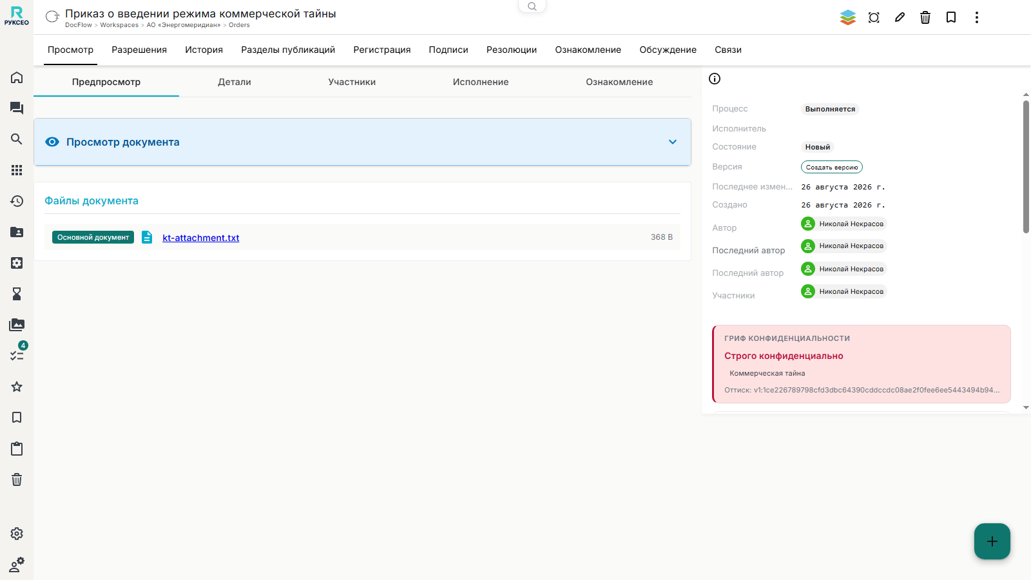Image resolution: width=1031 pixels, height=580 pixels.
Task: Open the Workspaces breadcrumb link
Action: [x=119, y=25]
